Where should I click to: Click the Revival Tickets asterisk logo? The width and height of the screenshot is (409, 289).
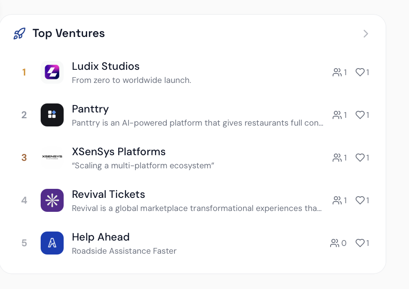coord(52,200)
